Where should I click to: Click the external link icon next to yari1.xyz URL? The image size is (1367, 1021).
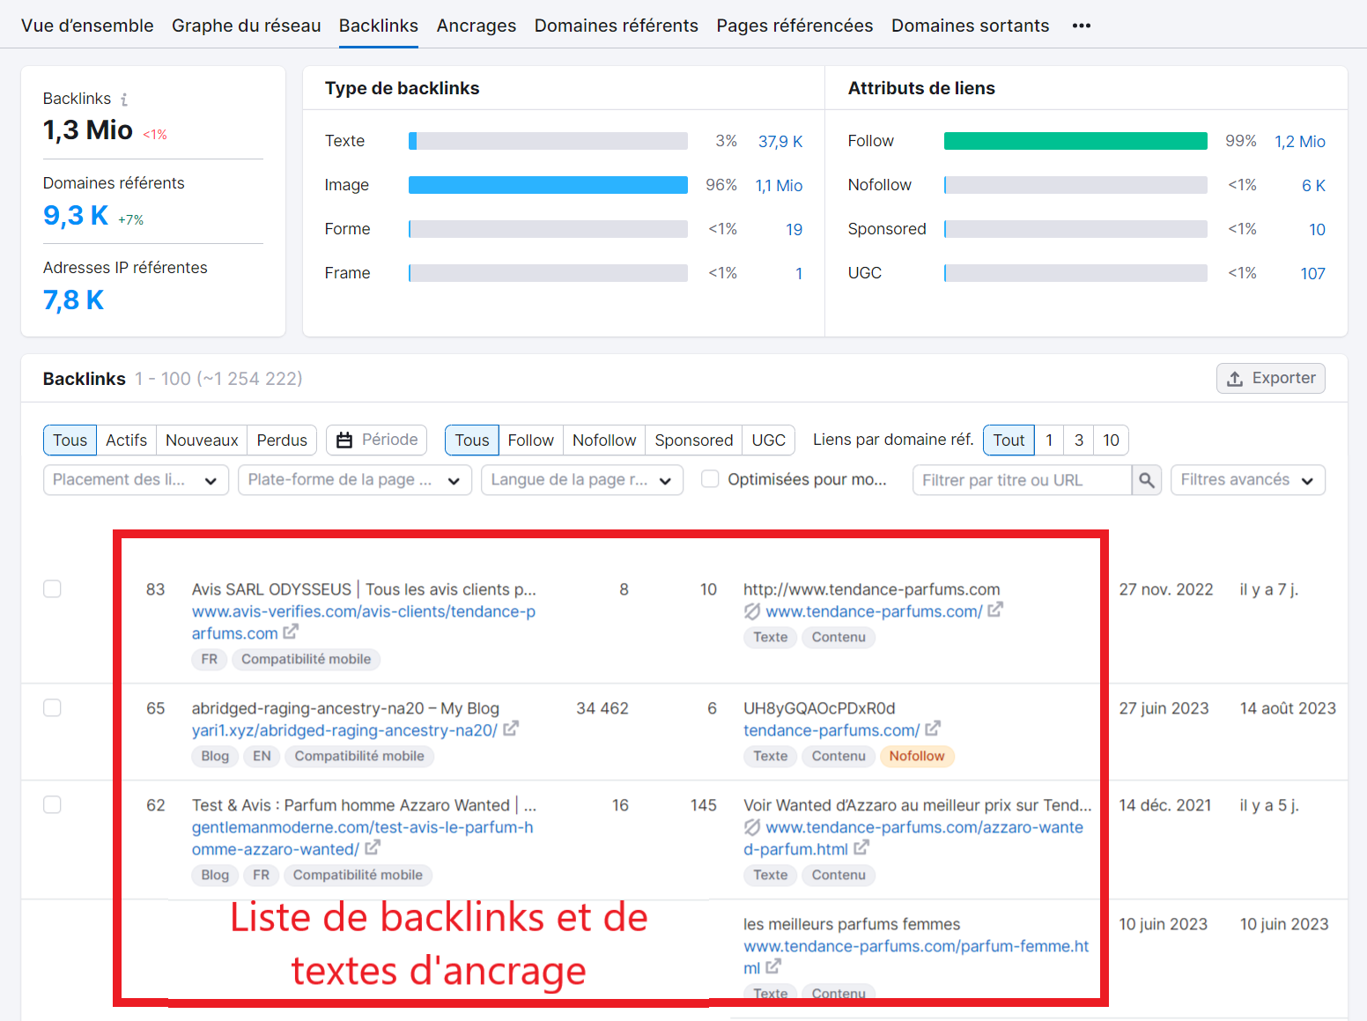511,729
